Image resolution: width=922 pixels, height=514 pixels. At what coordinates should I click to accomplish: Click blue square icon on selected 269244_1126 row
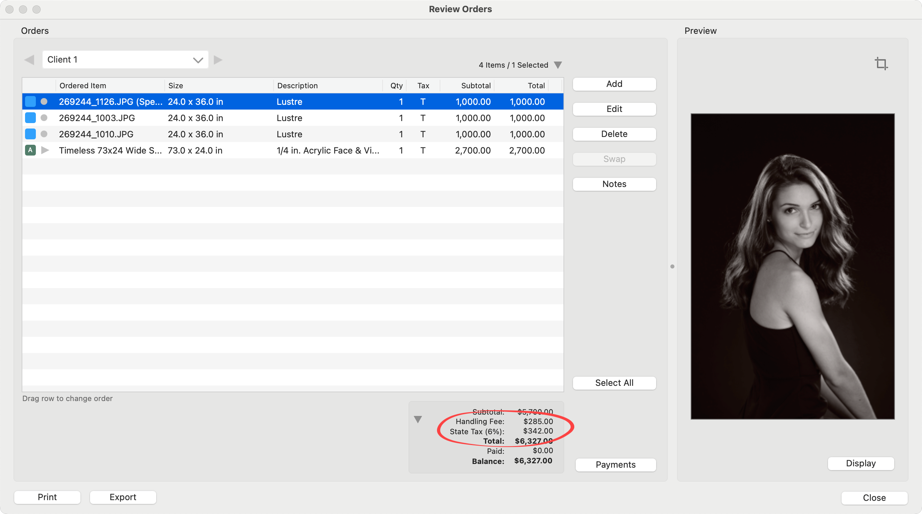click(x=30, y=102)
